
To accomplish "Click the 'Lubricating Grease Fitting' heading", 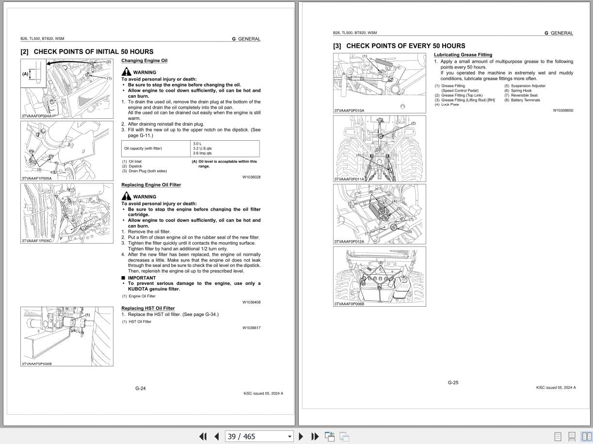I will click(x=463, y=55).
